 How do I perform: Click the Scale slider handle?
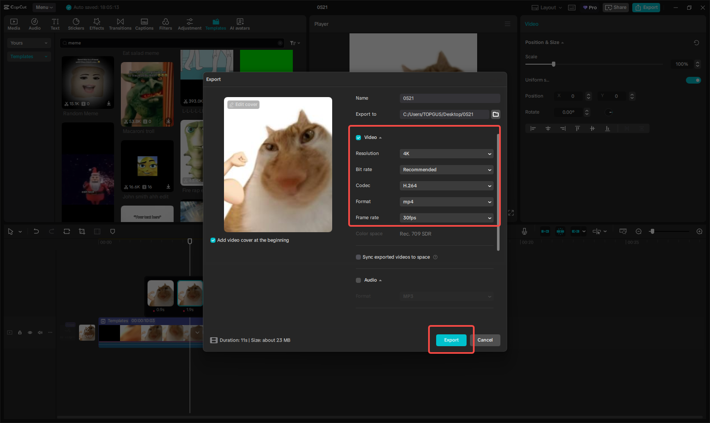pos(554,64)
